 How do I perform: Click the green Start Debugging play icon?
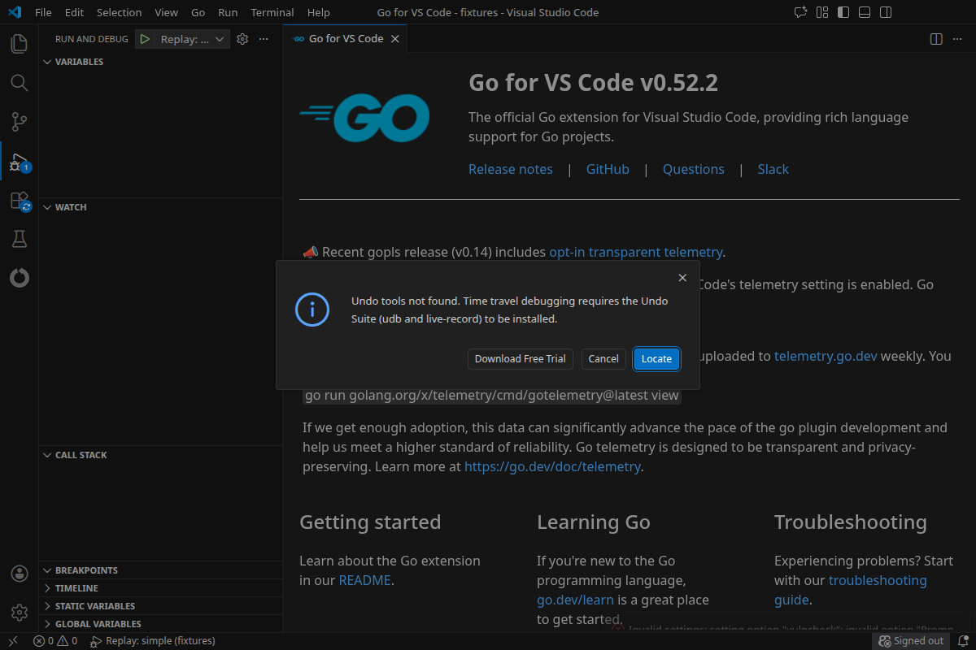[x=144, y=39]
